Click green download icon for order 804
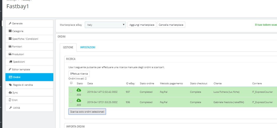 tap(79, 90)
